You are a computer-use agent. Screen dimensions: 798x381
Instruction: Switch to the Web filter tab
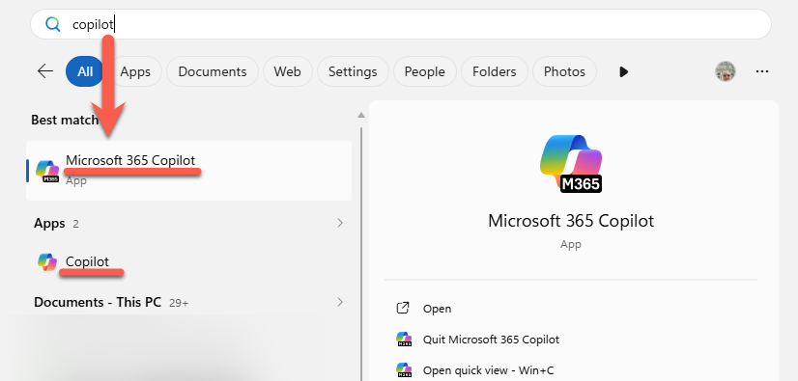(288, 71)
